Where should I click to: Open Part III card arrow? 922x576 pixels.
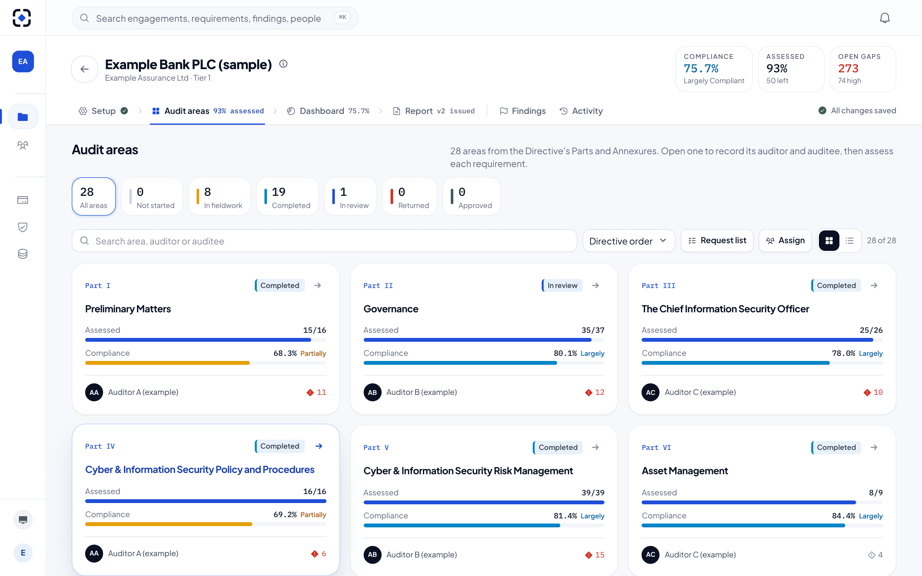pyautogui.click(x=874, y=285)
